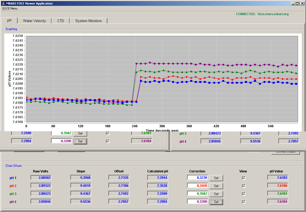Edit the pH 1 Correction field 0.3239

point(197,178)
